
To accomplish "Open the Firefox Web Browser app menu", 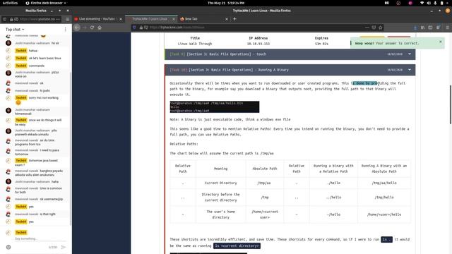I will (x=45, y=3).
